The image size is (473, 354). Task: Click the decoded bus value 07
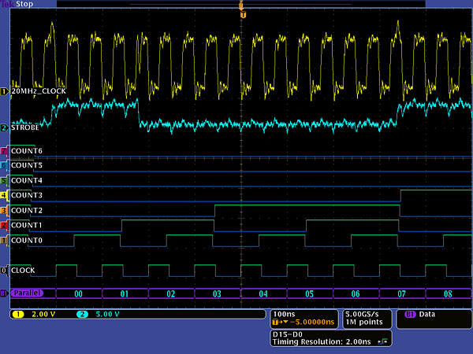click(401, 293)
